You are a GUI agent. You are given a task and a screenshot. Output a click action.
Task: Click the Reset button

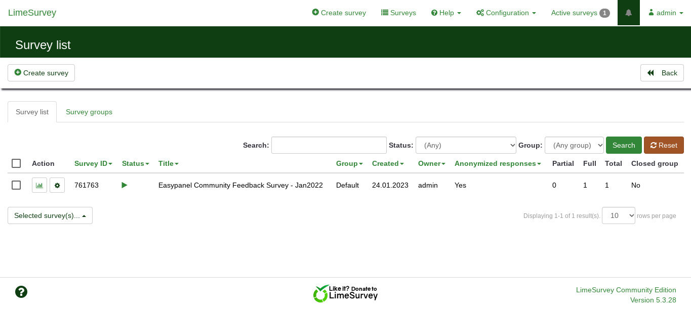(x=664, y=145)
